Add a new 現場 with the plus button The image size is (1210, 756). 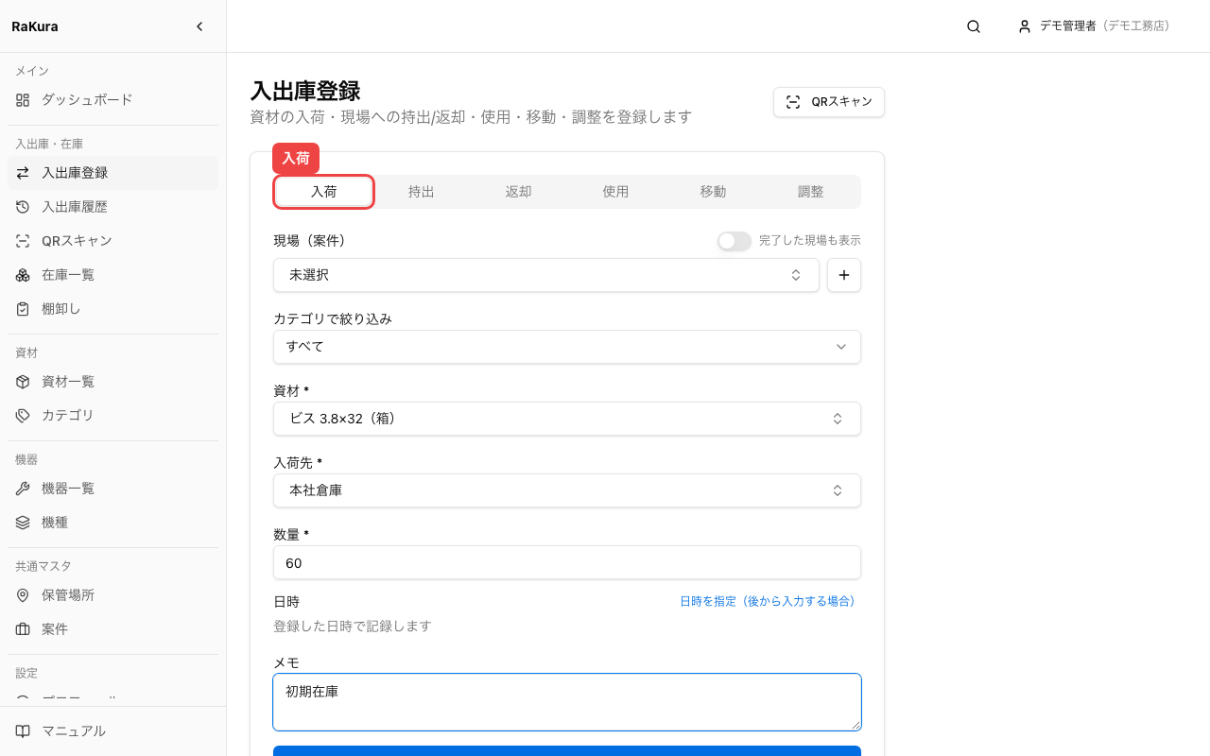[844, 275]
